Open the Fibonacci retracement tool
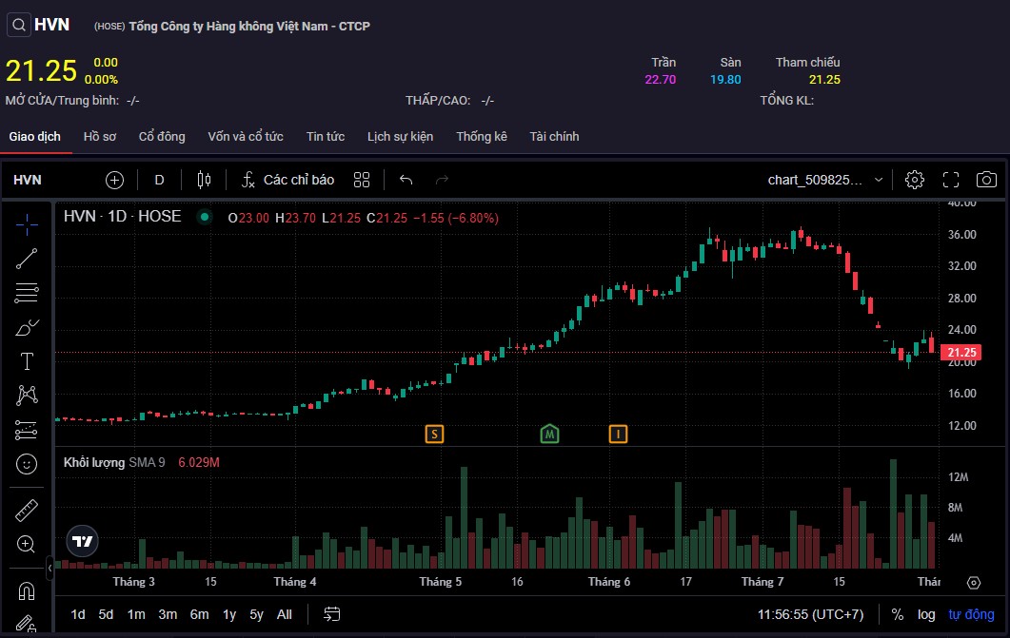Screen dimensions: 1010x638 click(x=27, y=293)
